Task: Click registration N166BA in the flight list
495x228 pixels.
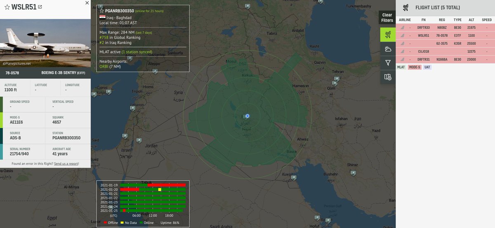Action: click(x=442, y=59)
